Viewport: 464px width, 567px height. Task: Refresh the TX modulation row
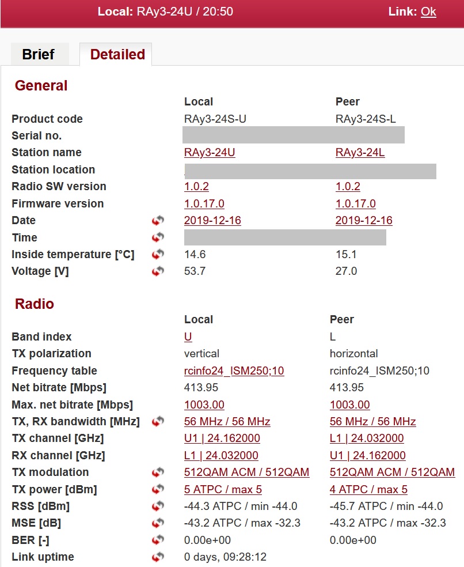coord(158,472)
